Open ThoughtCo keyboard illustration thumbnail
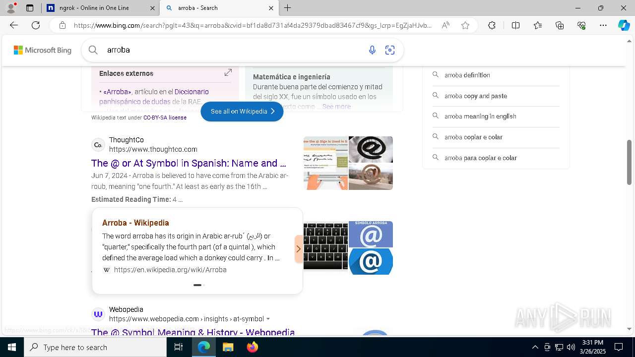 325,163
